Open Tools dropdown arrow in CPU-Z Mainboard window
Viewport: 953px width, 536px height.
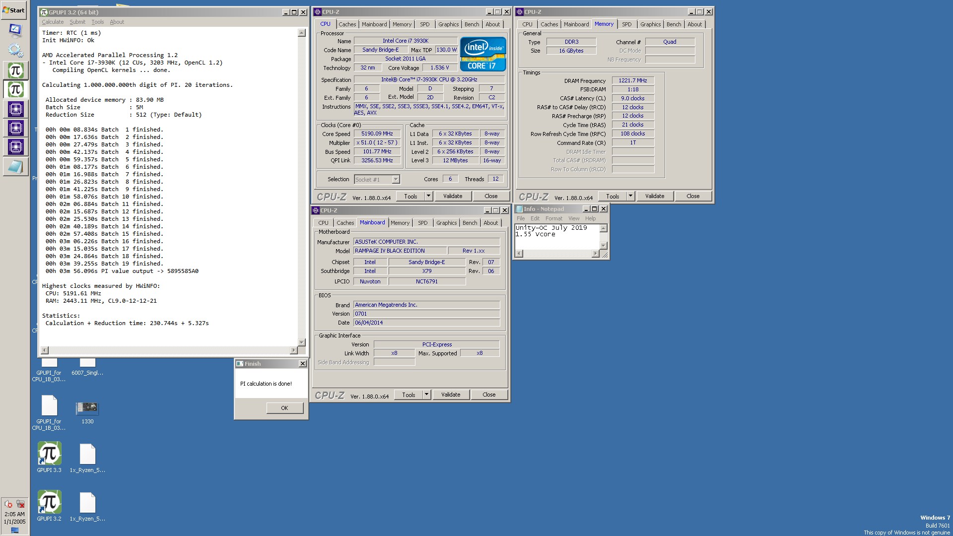click(426, 395)
